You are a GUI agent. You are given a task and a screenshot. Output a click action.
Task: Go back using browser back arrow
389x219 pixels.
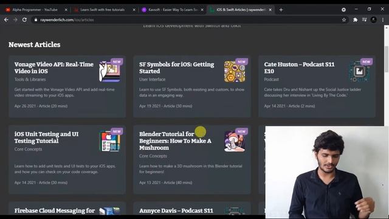click(x=6, y=19)
